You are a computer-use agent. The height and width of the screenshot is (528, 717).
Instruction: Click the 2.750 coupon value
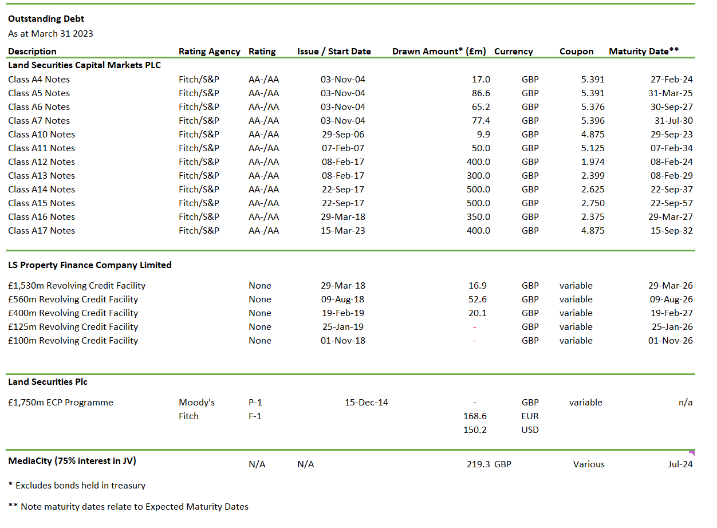coord(593,203)
